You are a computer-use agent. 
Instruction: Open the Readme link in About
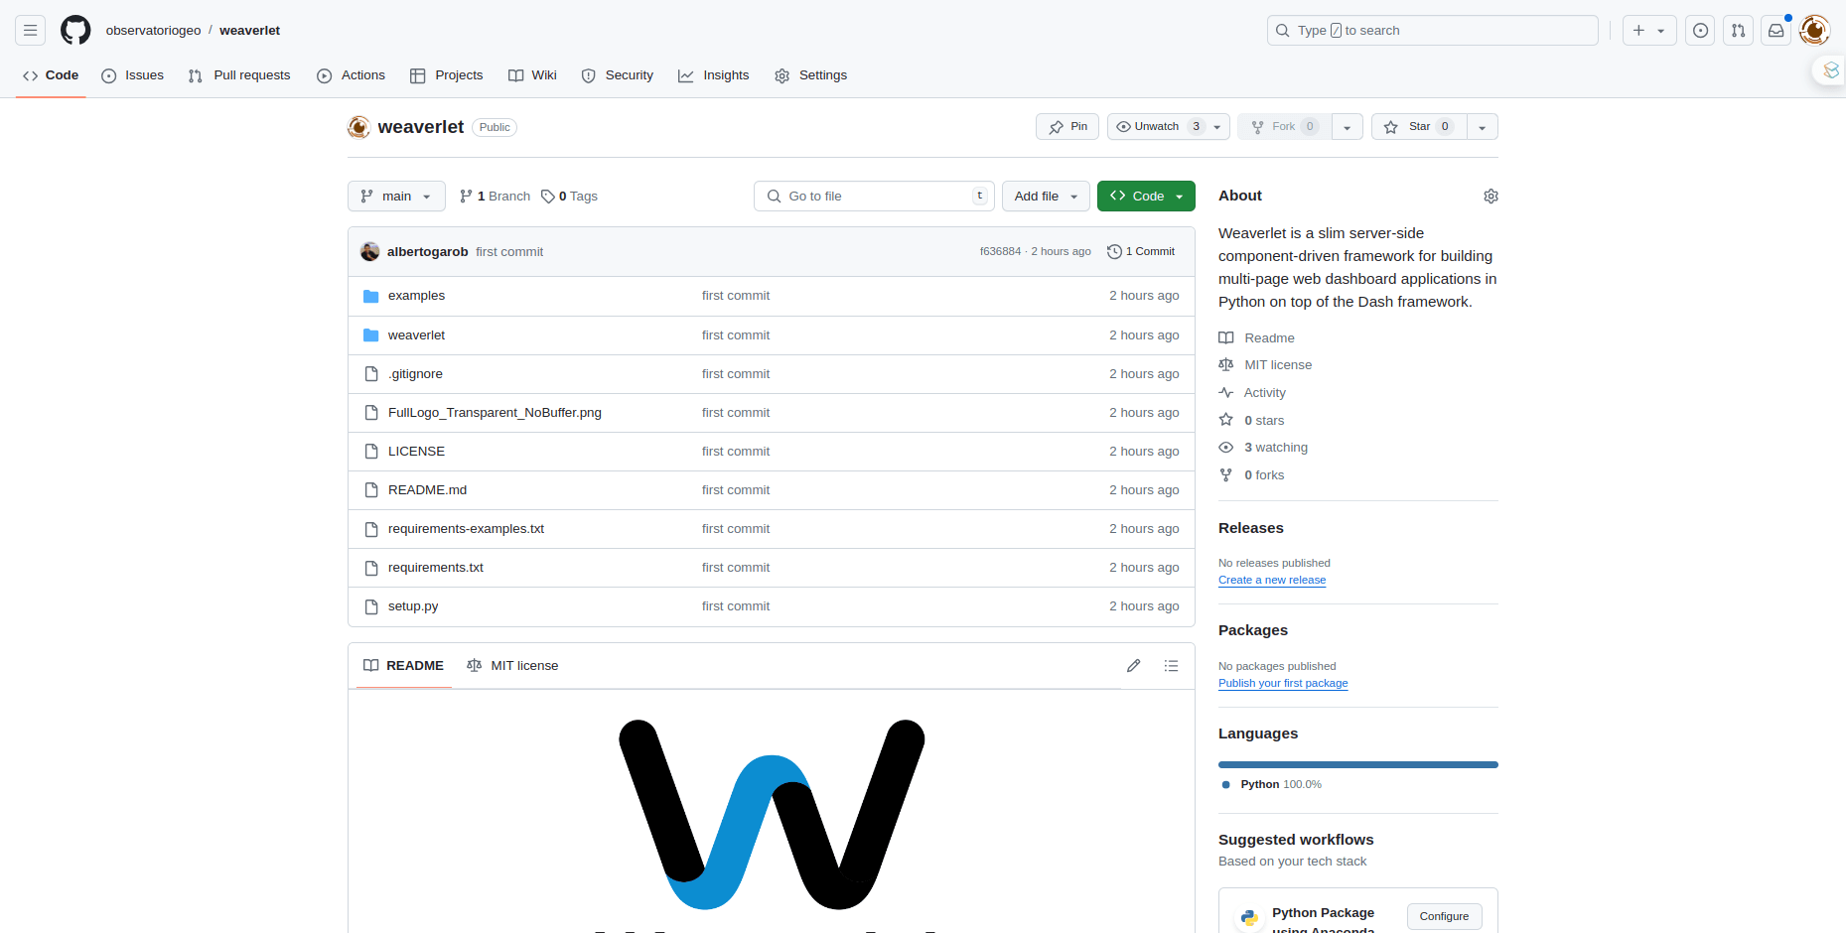tap(1257, 338)
